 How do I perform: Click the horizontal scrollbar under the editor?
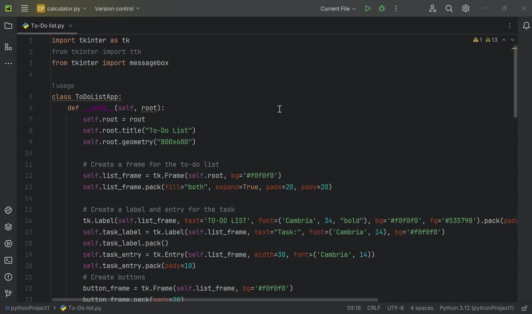click(x=215, y=300)
